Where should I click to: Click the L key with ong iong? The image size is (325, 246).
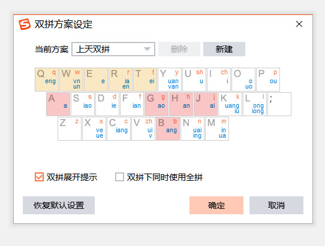[x=255, y=104]
